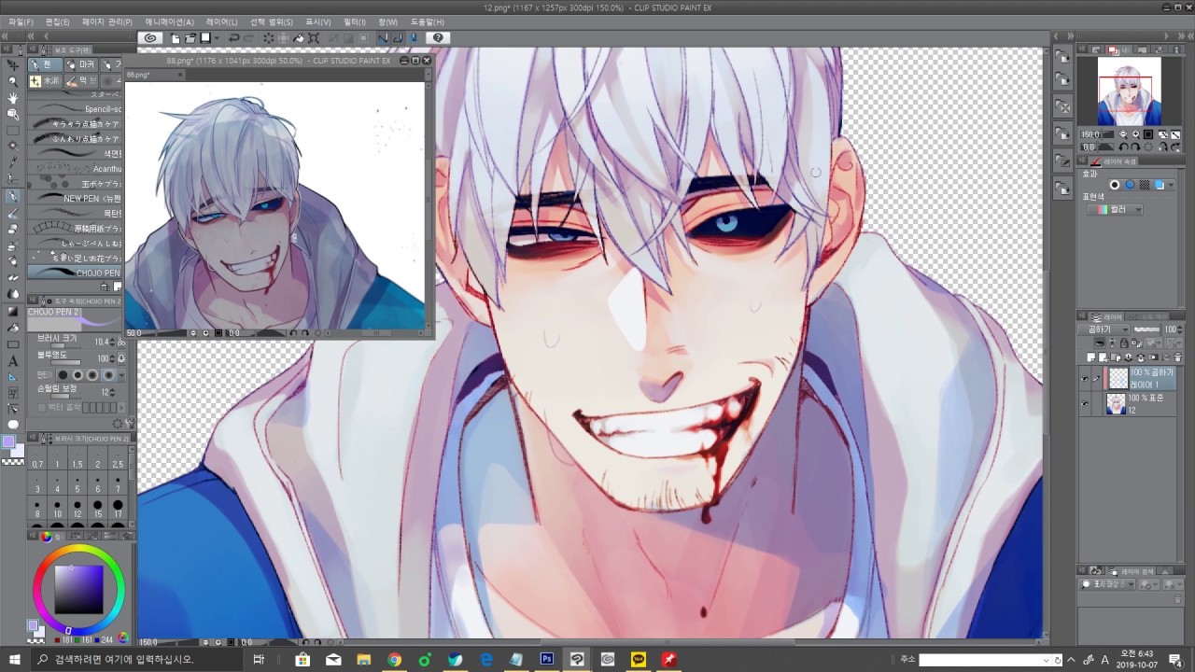Open Photoshop from the Windows taskbar

coord(547,659)
